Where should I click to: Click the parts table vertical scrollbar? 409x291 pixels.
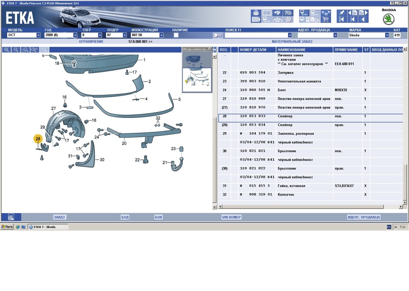tap(405, 126)
